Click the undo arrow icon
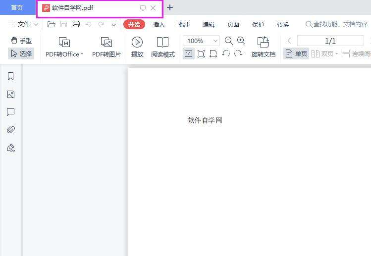Screen dimensions: 371x256 point(89,24)
